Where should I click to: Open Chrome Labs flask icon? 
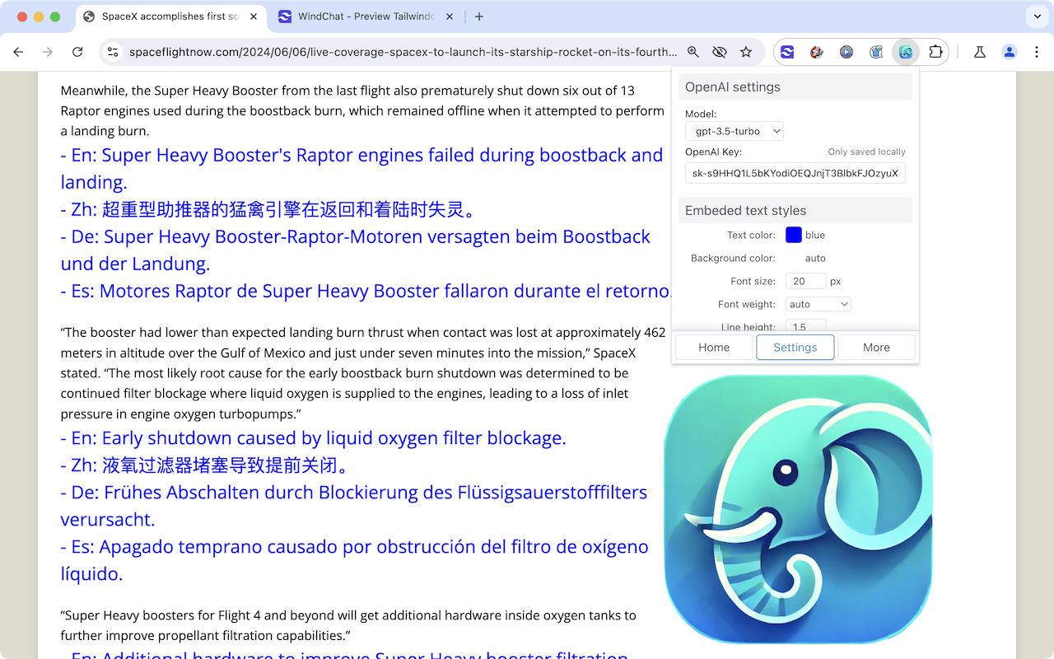pos(979,52)
